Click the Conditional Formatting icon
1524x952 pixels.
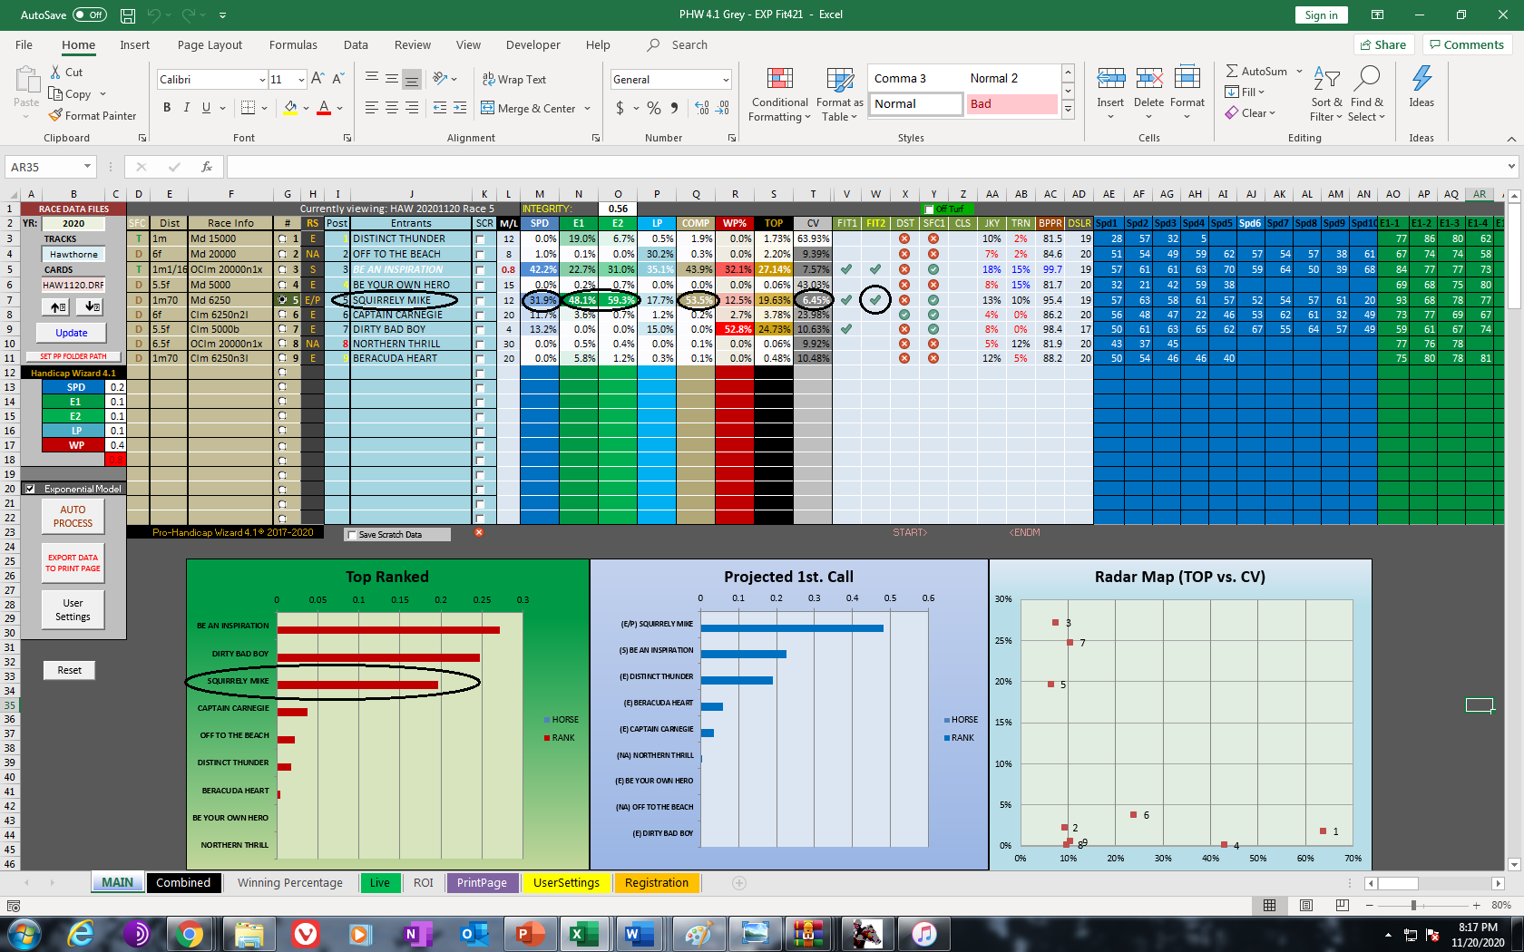pos(779,81)
